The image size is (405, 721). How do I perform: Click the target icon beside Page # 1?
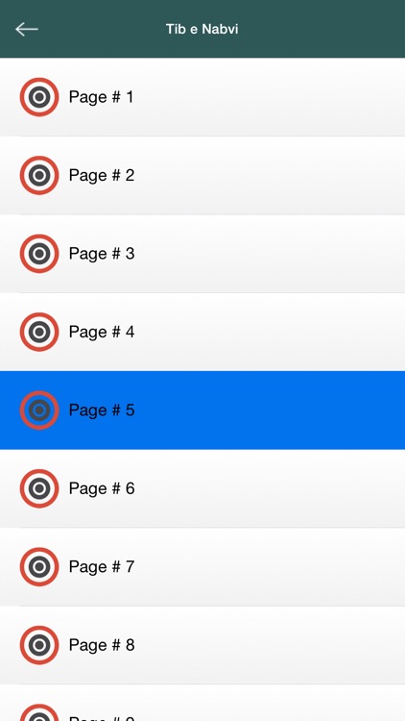tap(39, 97)
